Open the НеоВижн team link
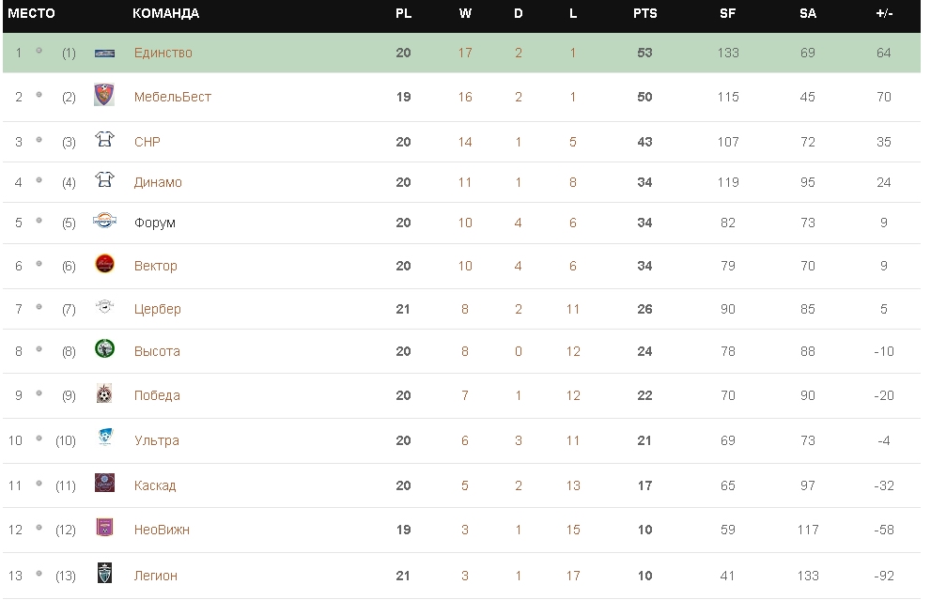This screenshot has height=600, width=931. (162, 530)
